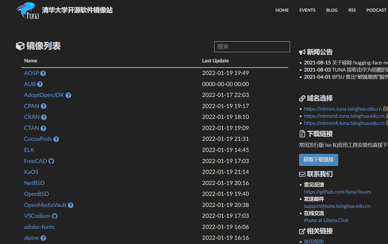Open the alpine help question mark

[x=43, y=238]
